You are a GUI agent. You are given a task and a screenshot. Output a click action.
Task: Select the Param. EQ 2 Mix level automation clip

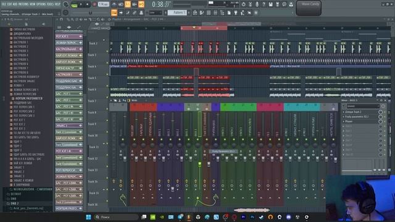[x=198, y=66]
